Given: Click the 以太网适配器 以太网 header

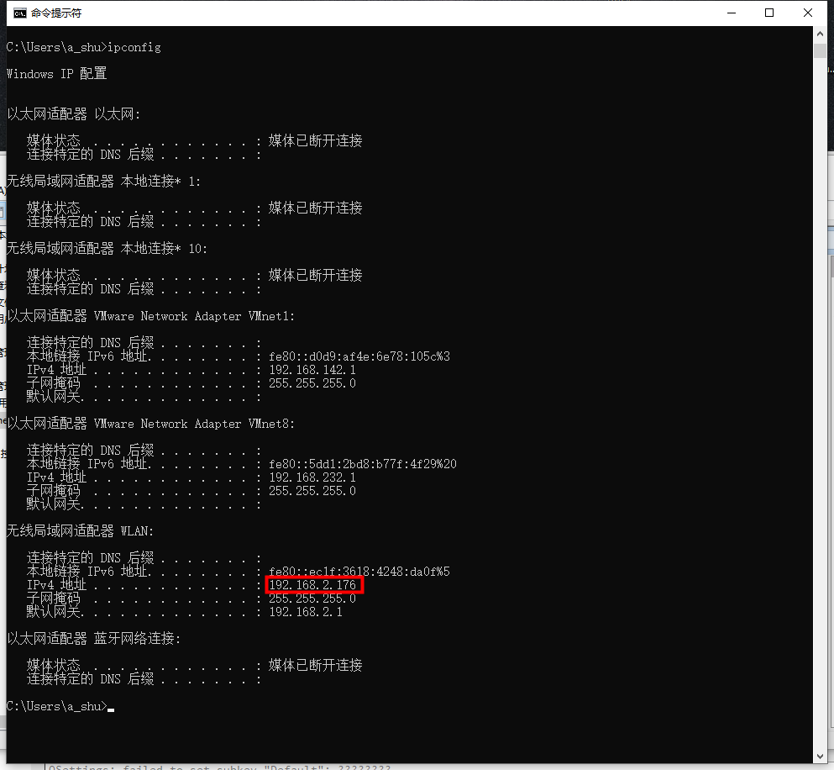Looking at the screenshot, I should coord(73,114).
